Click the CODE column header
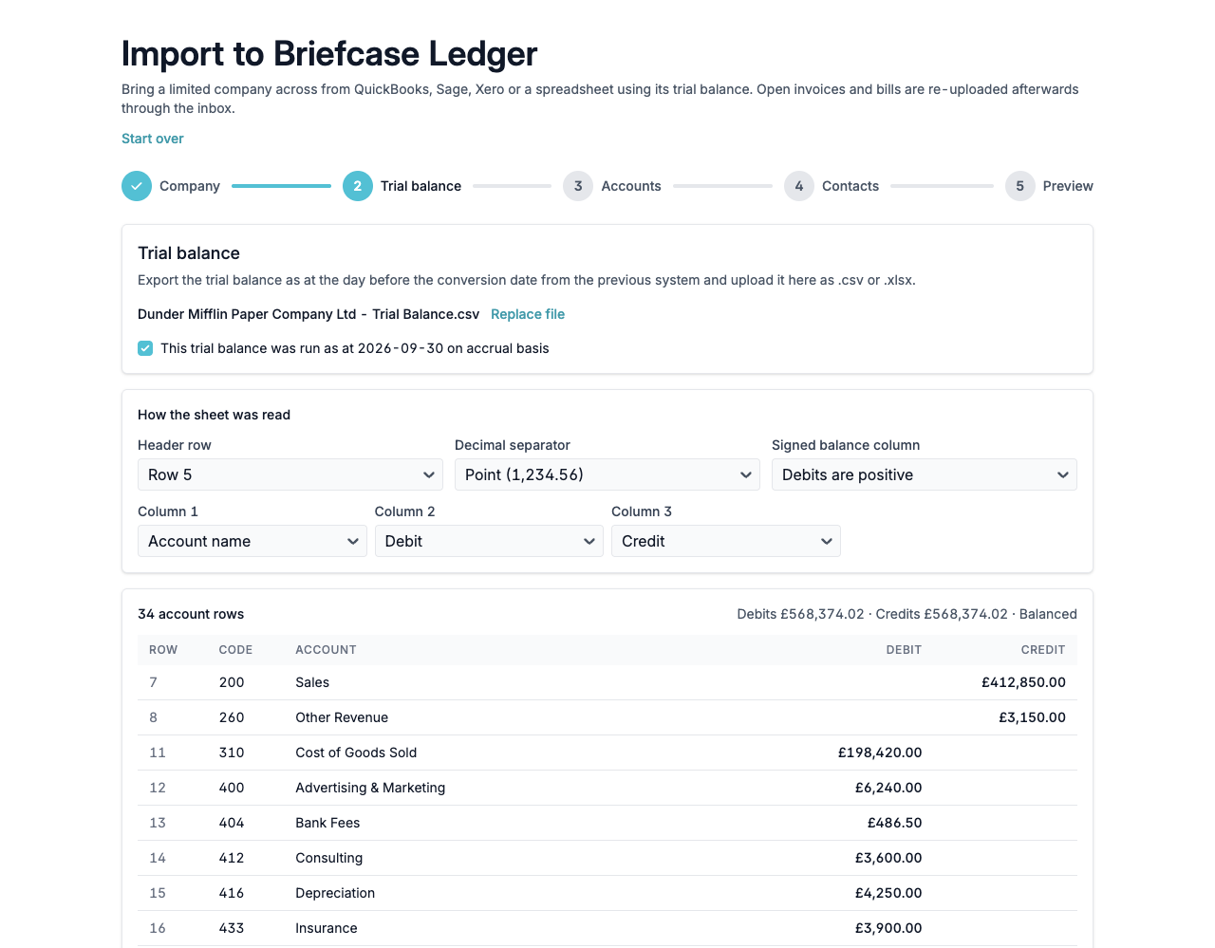The width and height of the screenshot is (1215, 948). (x=235, y=650)
